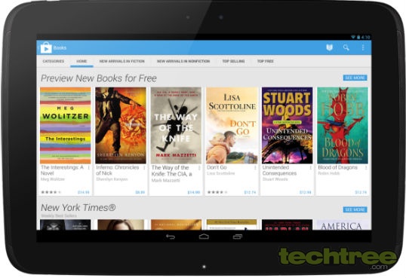The width and height of the screenshot is (406, 278).
Task: Open options menu for Blood of Dragons card
Action: [366, 168]
